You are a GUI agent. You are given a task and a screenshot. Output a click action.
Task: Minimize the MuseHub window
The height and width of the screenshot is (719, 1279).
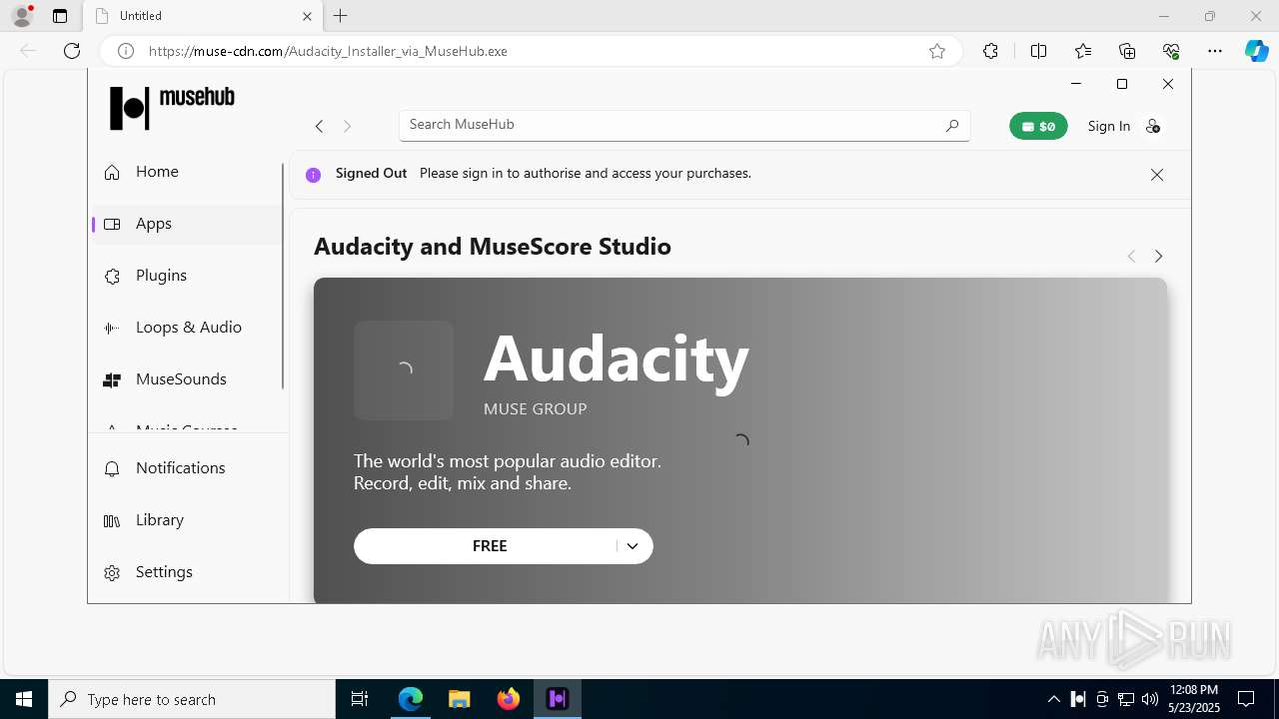click(x=1076, y=84)
